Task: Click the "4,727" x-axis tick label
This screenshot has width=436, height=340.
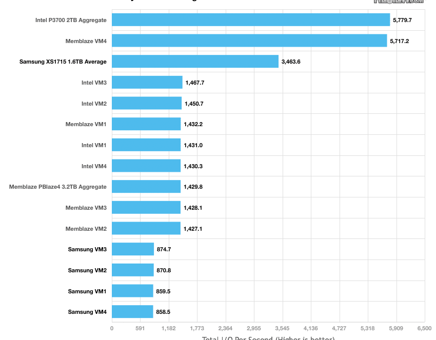Action: click(339, 328)
